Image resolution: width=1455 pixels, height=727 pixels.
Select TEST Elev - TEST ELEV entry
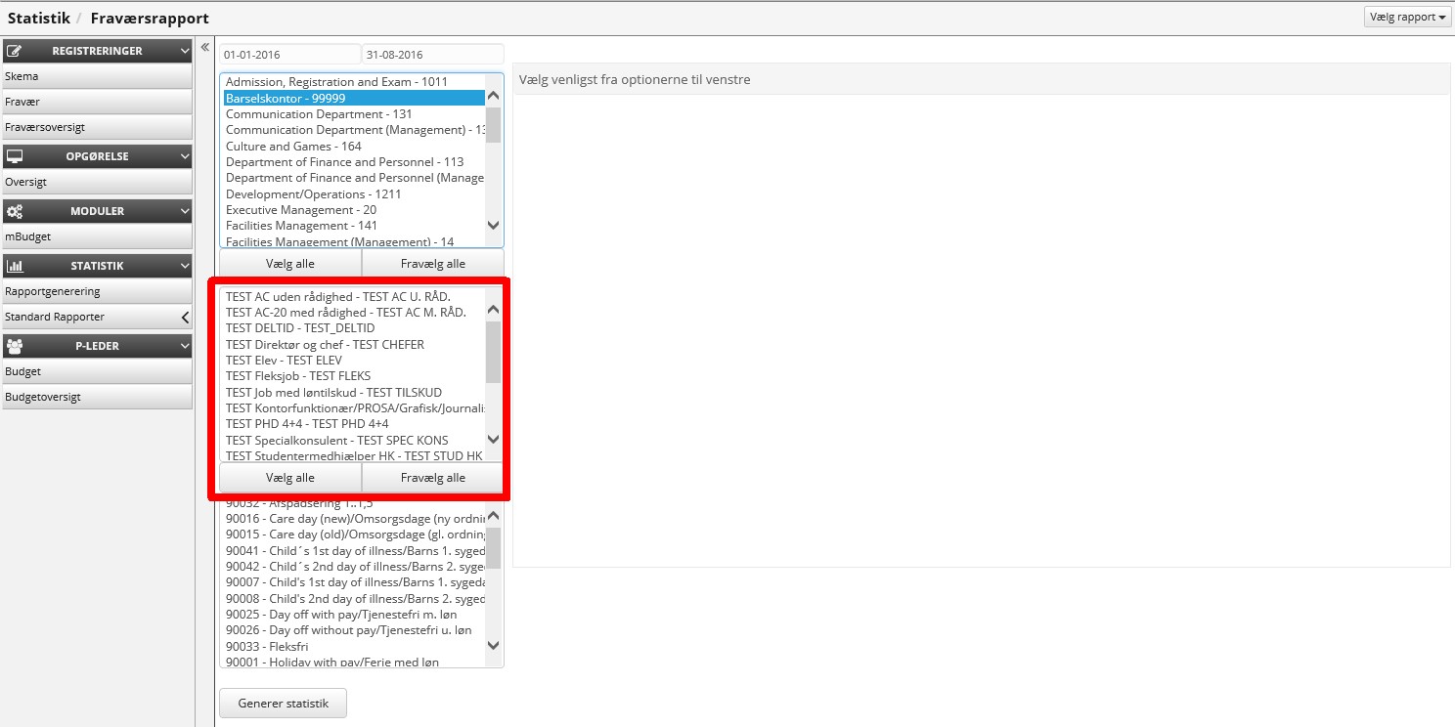click(284, 361)
